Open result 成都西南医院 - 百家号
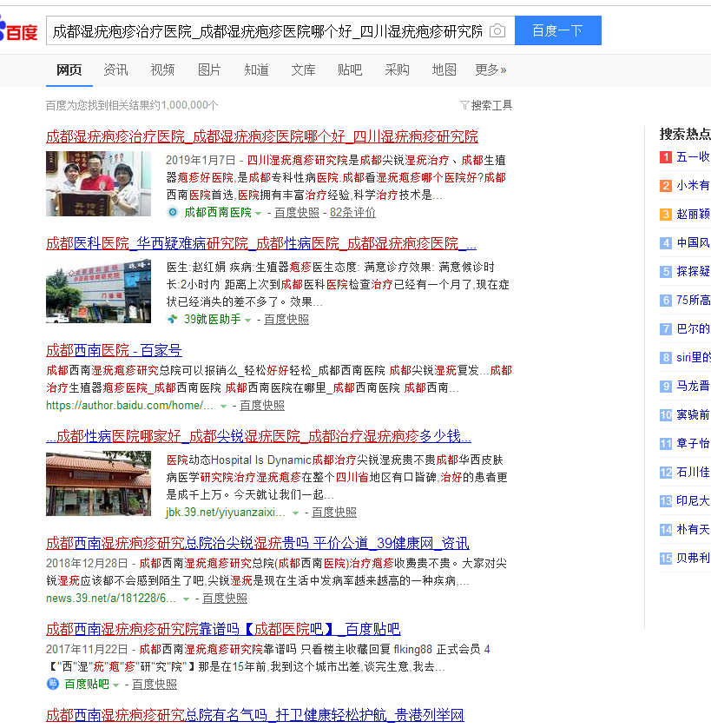711x728 pixels. [114, 351]
